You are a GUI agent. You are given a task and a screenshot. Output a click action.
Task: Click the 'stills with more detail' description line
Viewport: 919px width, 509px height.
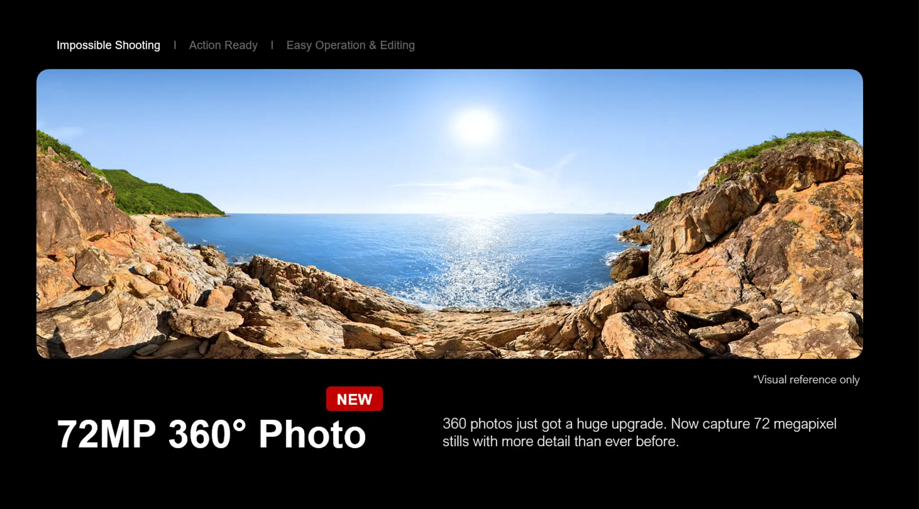560,442
